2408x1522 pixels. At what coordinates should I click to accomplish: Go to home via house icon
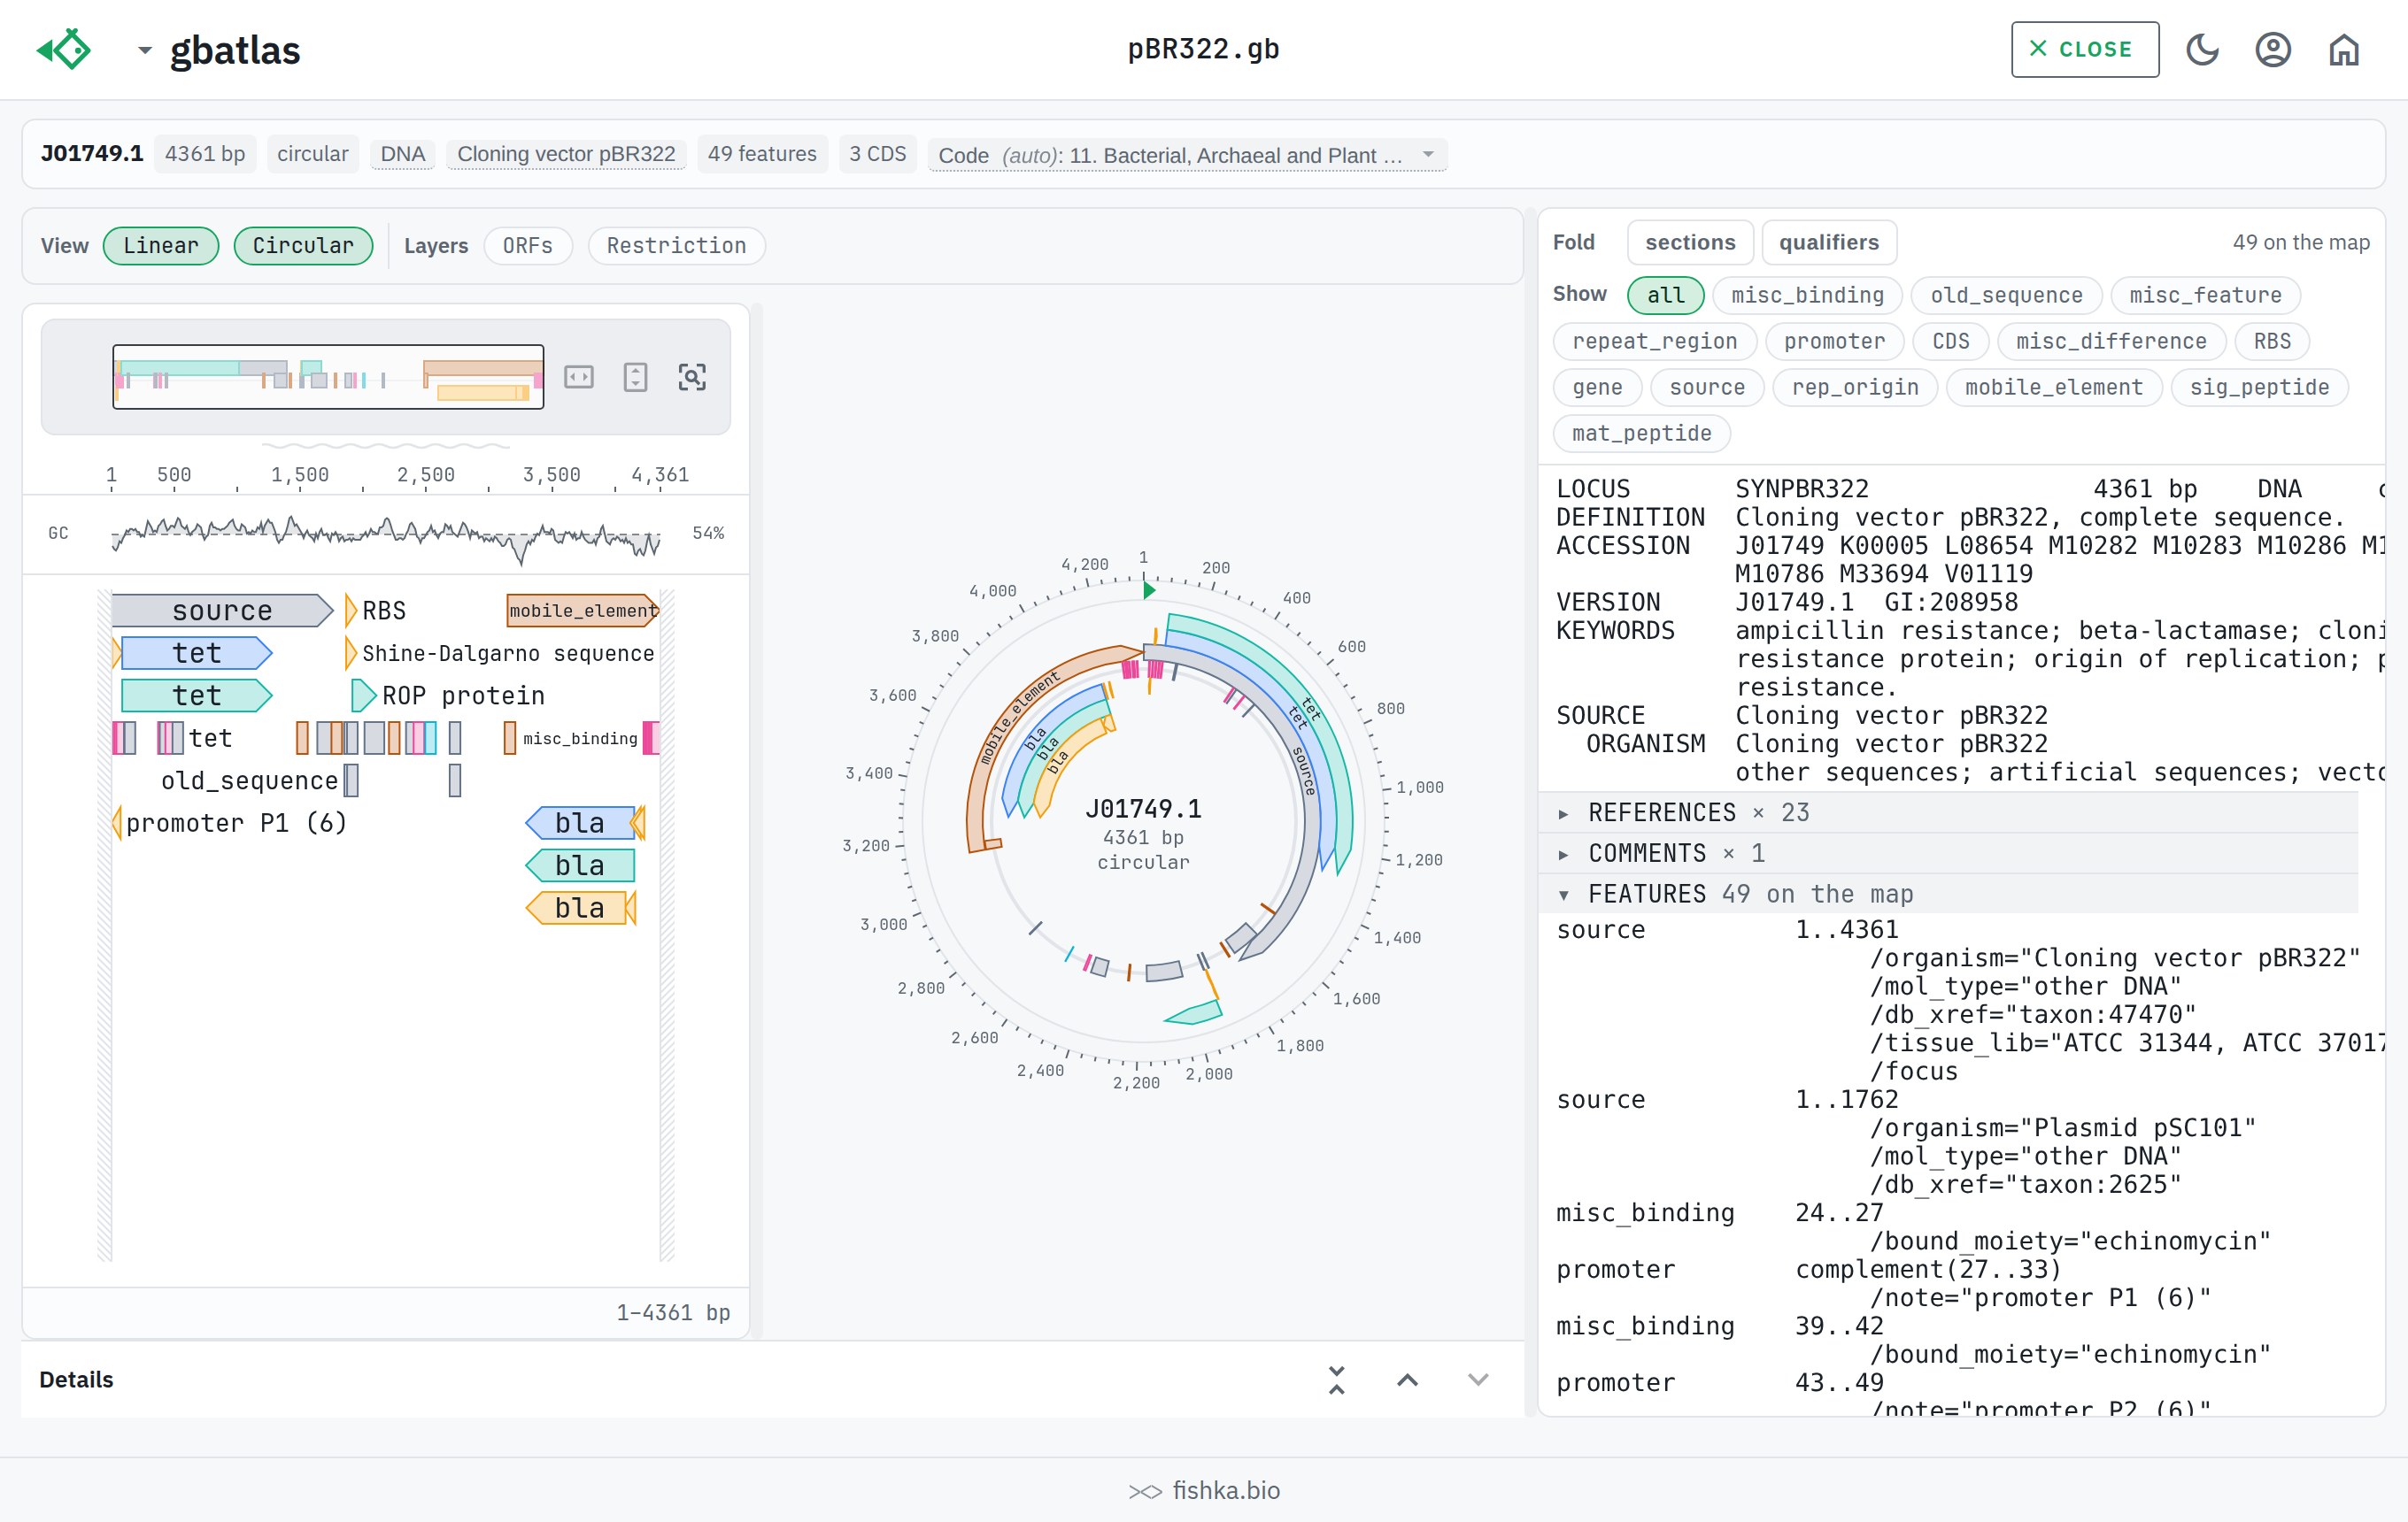2343,49
